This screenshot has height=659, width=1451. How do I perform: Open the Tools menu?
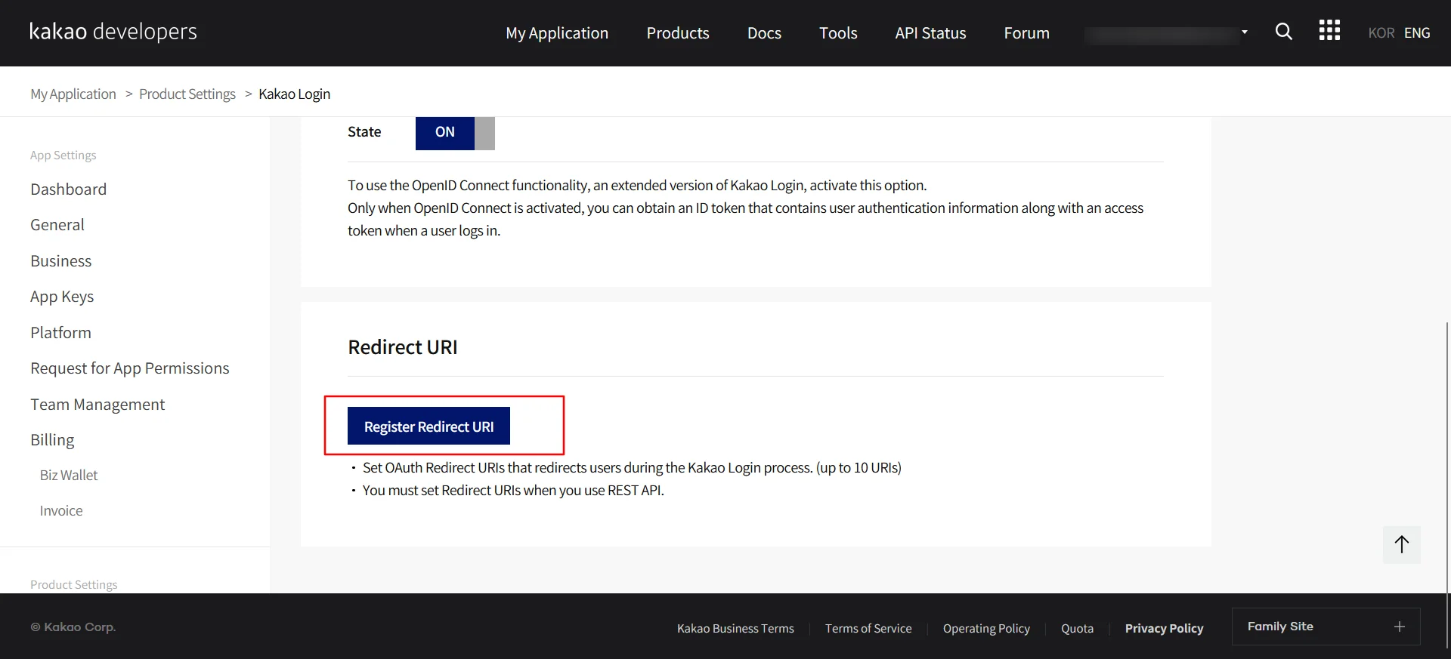pyautogui.click(x=838, y=33)
